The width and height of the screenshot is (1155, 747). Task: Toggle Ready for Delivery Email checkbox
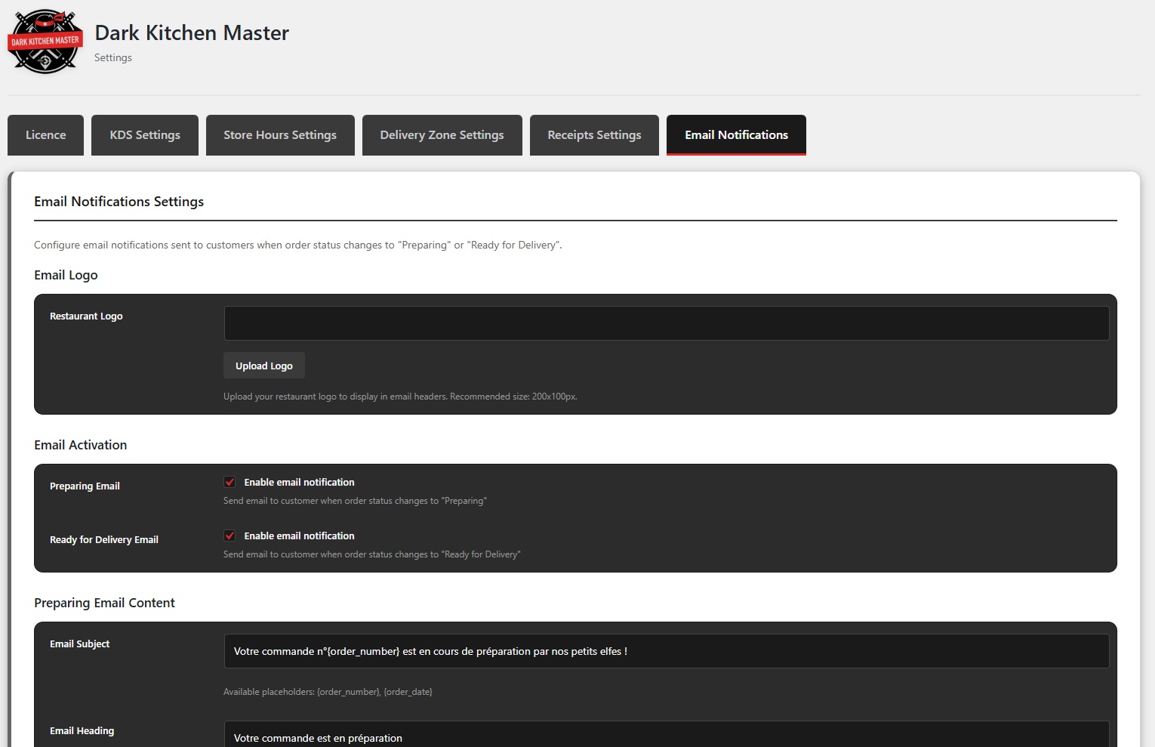[229, 536]
